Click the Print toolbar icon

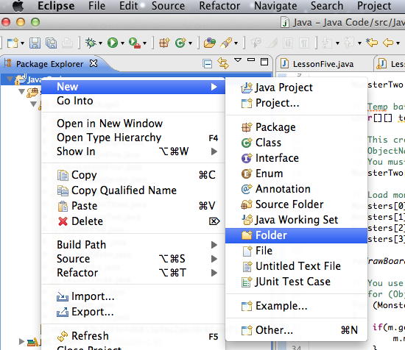click(x=68, y=43)
